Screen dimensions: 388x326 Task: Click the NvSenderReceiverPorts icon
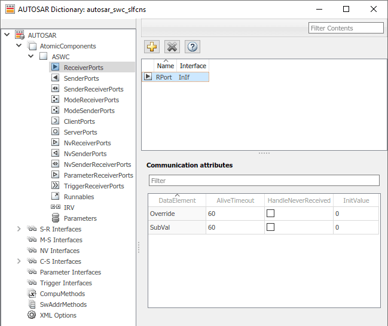coord(55,164)
